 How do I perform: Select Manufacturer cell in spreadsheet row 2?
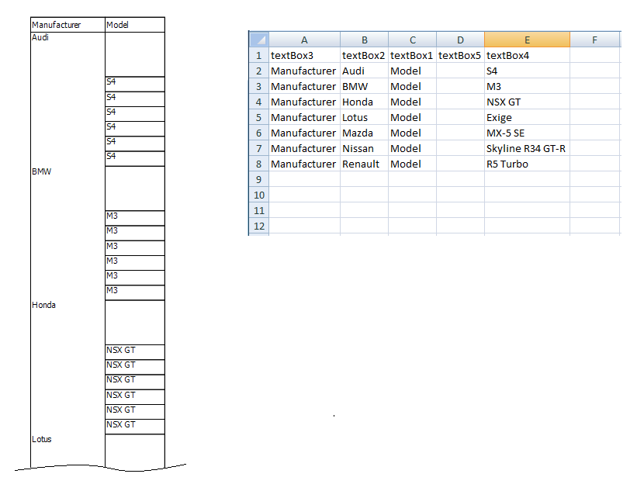coord(304,71)
